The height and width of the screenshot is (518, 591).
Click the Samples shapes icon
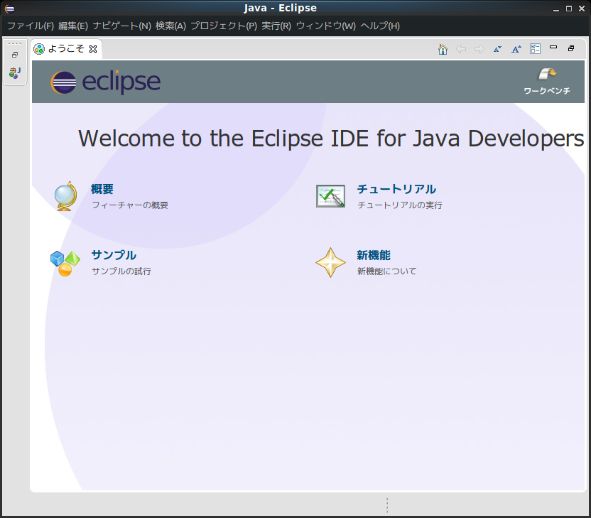65,263
